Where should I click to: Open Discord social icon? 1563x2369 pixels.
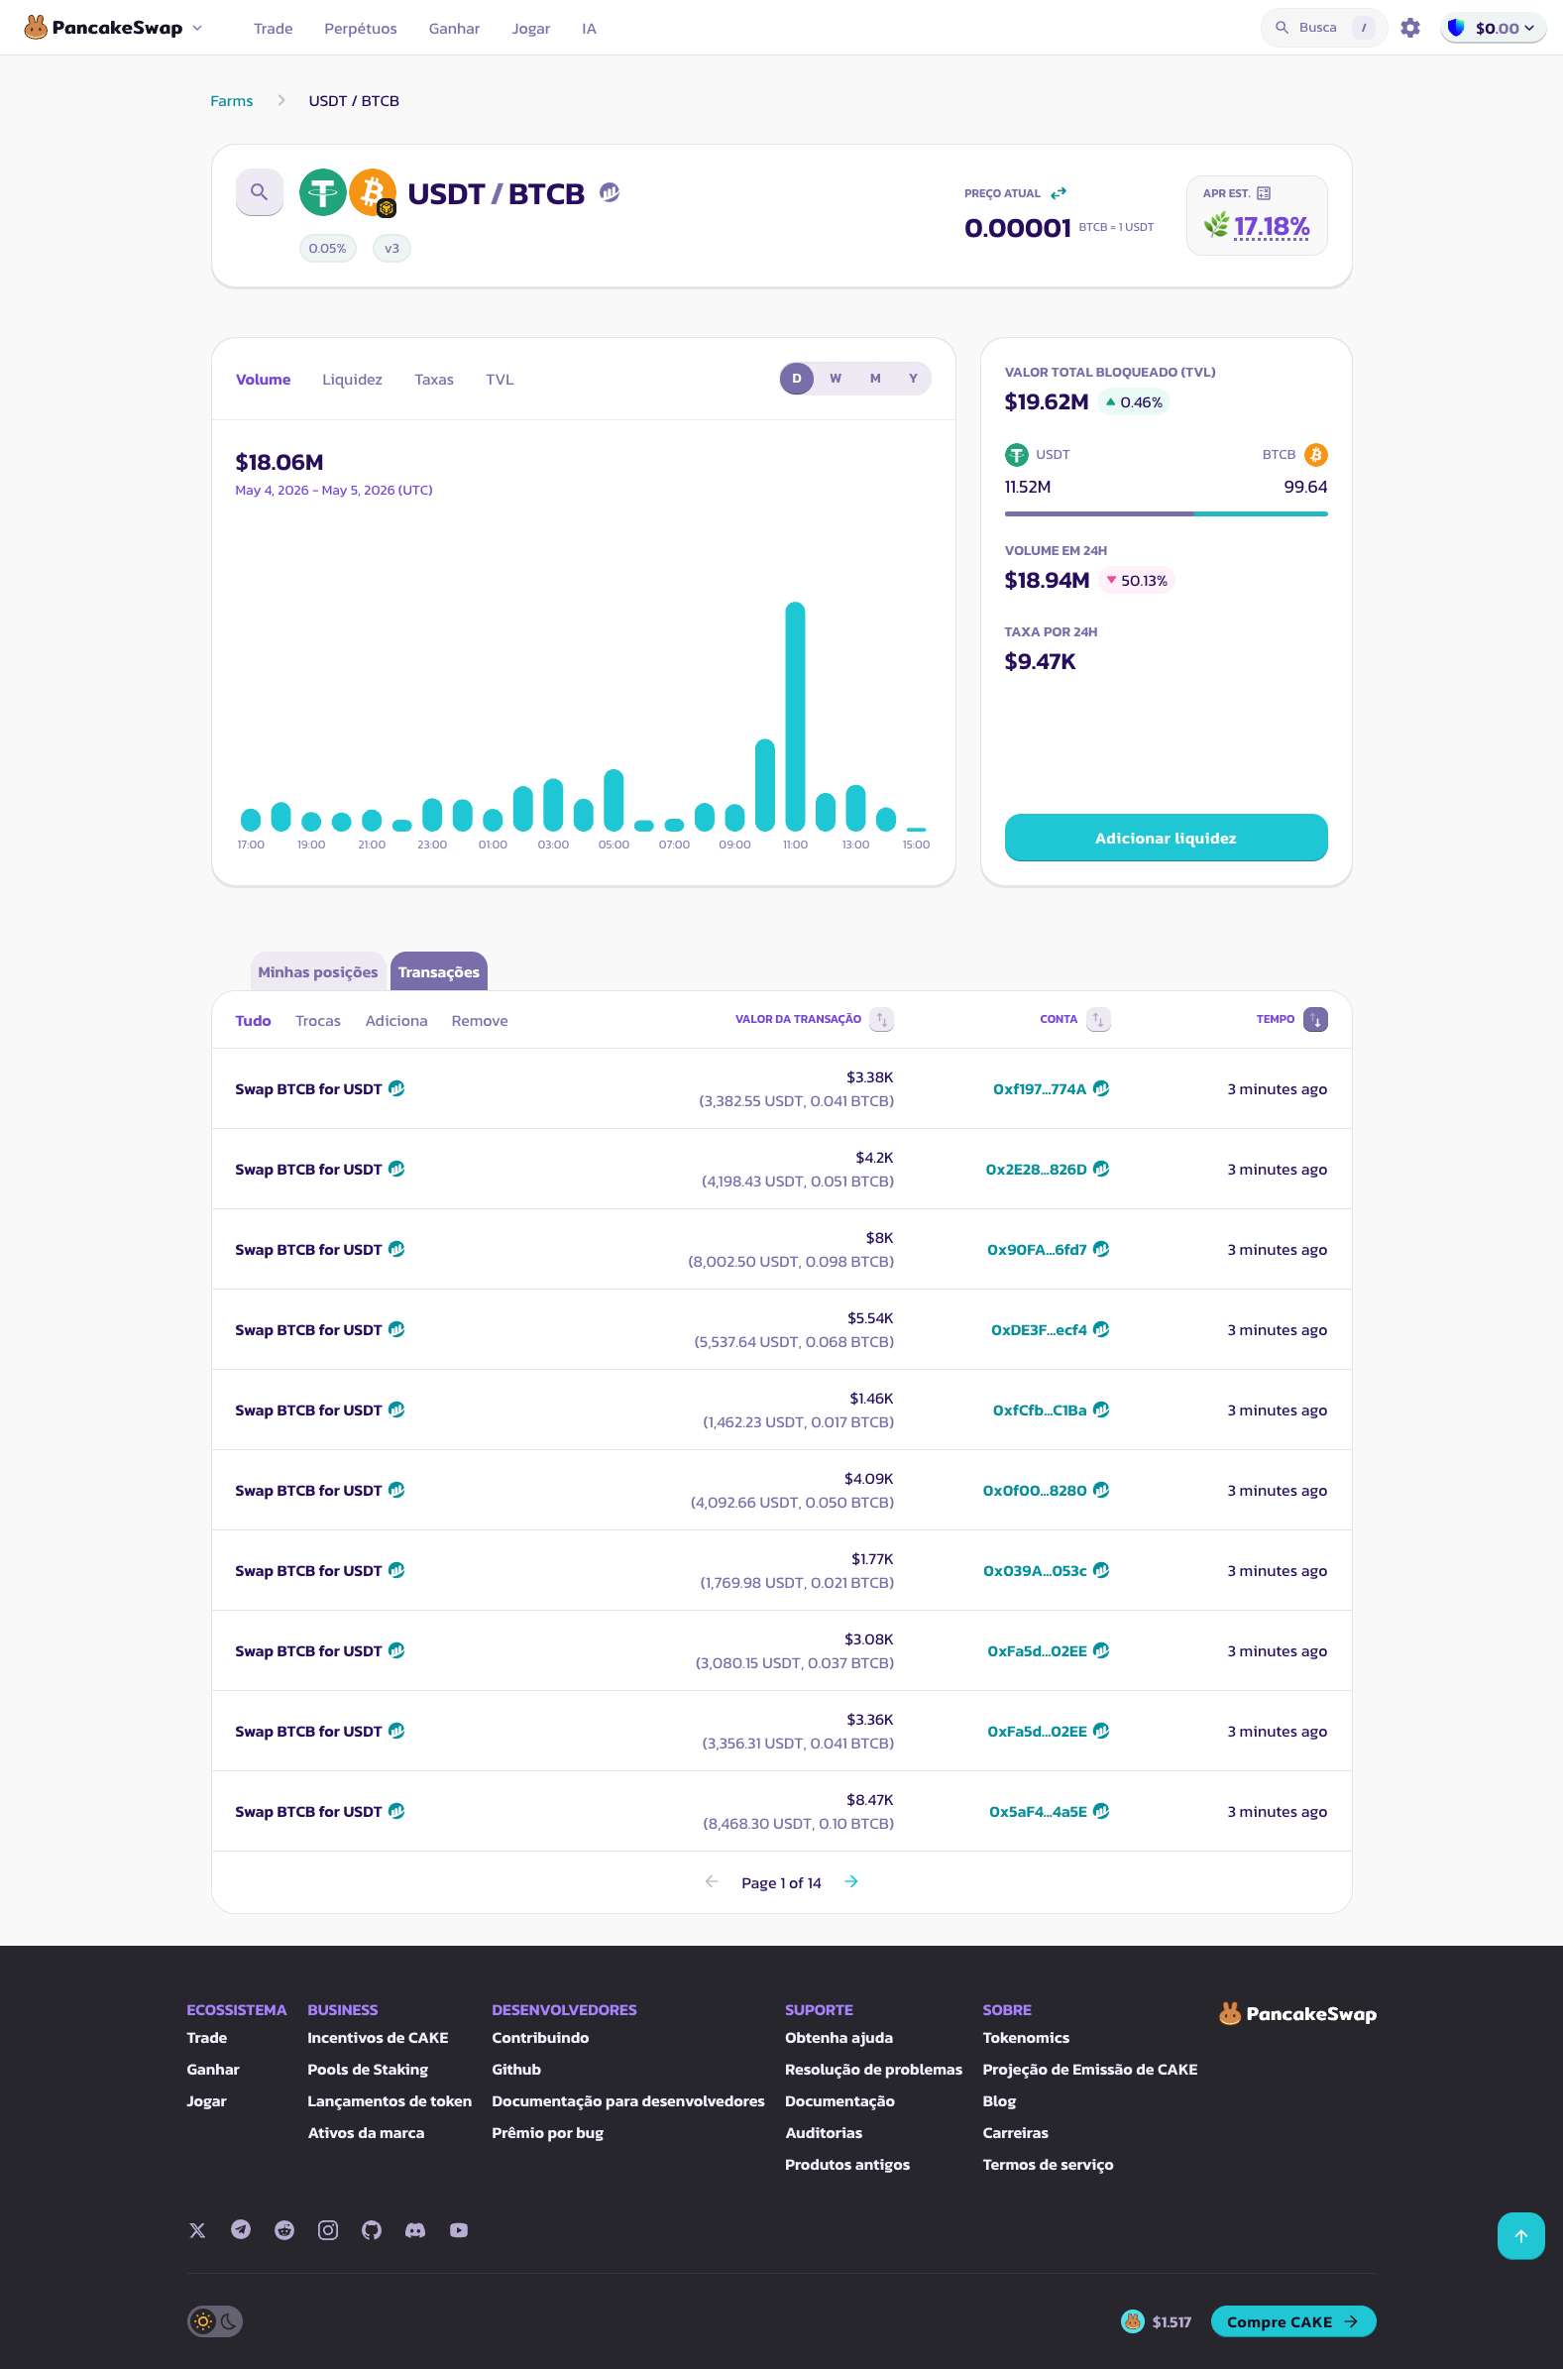coord(415,2230)
